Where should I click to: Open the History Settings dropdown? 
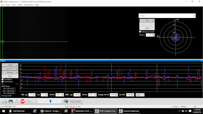(x=10, y=73)
